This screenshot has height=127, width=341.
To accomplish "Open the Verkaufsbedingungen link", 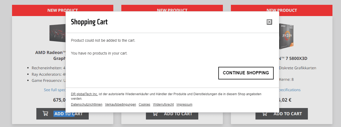I will 121,105.
